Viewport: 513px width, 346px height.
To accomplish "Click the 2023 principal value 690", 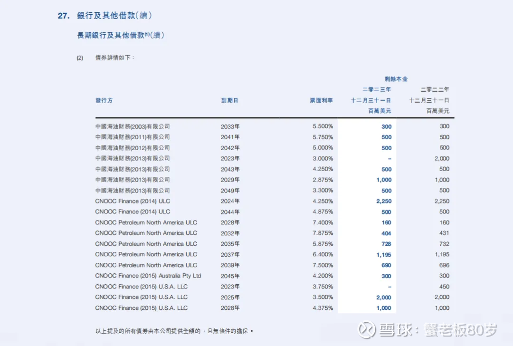I will (x=386, y=265).
